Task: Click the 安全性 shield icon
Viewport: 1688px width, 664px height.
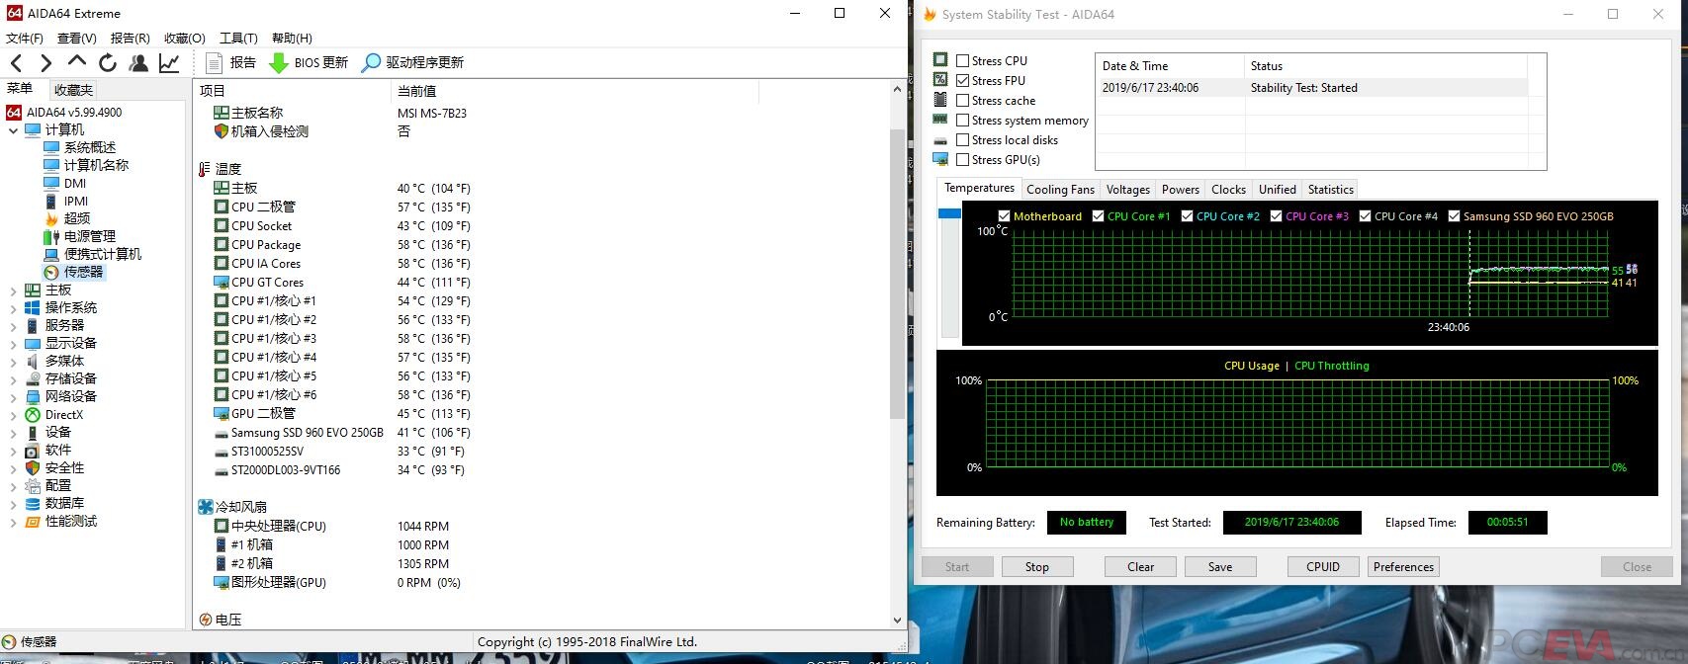Action: (33, 467)
